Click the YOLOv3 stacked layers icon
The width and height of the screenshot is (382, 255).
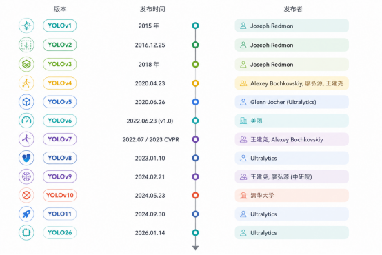(x=26, y=64)
